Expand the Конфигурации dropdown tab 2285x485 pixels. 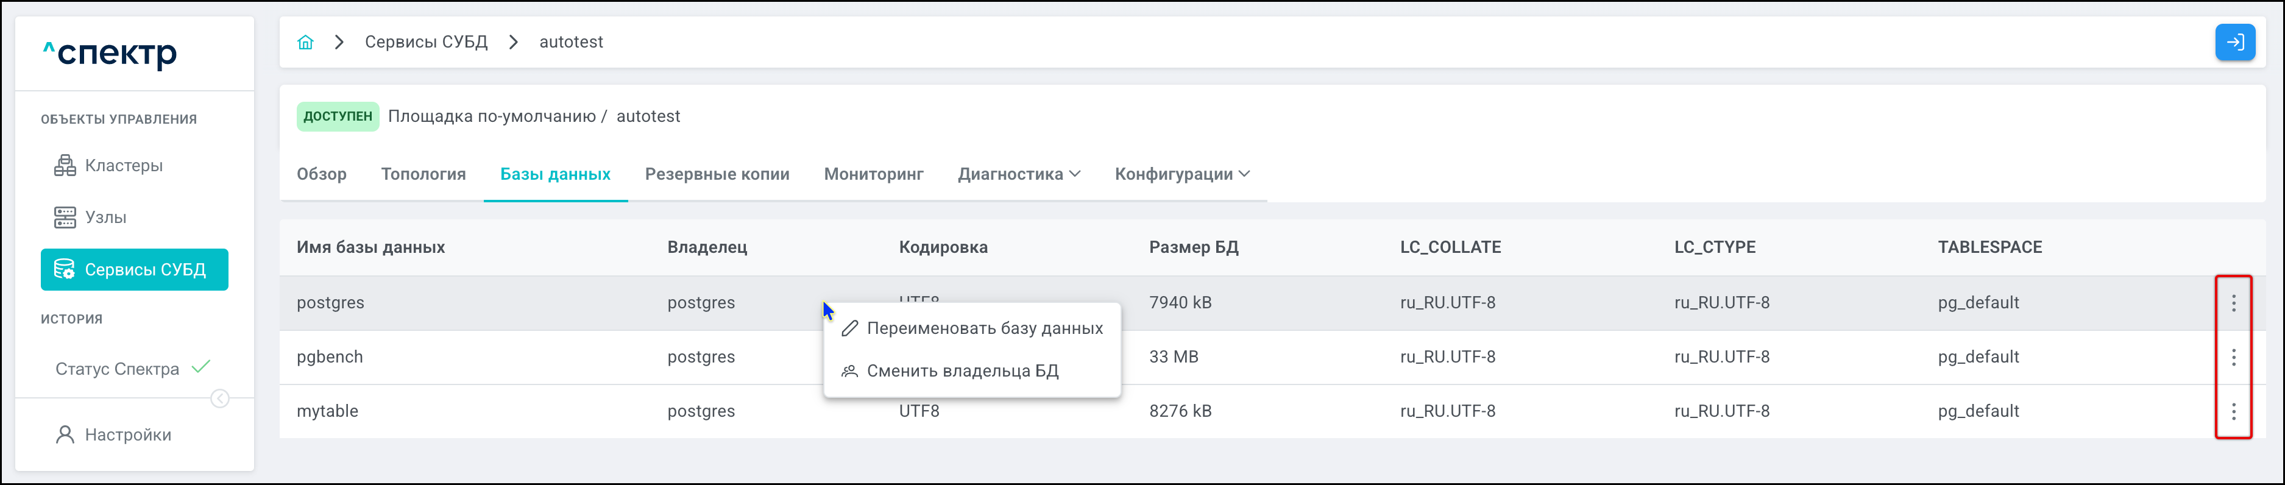click(1181, 175)
